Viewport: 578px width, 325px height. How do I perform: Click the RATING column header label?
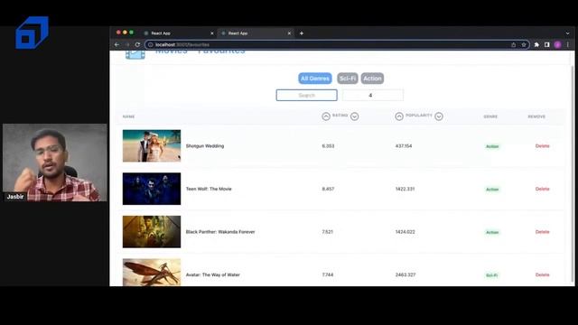pos(340,116)
